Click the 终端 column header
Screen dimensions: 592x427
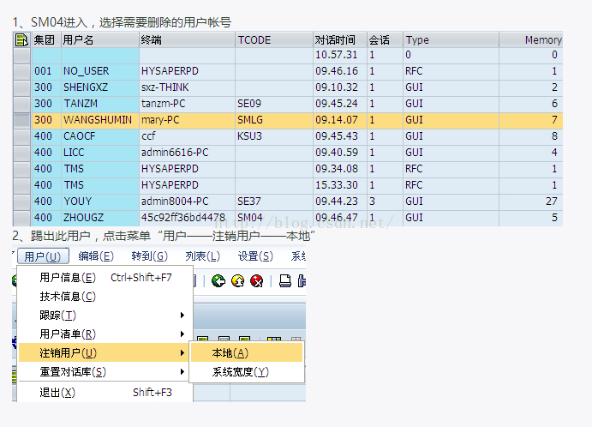pos(187,39)
